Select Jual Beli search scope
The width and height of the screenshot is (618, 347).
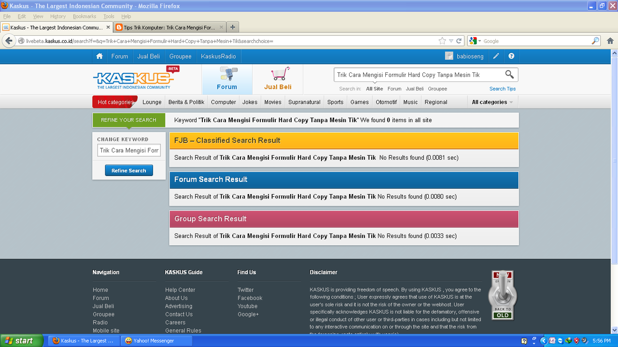[x=415, y=89]
